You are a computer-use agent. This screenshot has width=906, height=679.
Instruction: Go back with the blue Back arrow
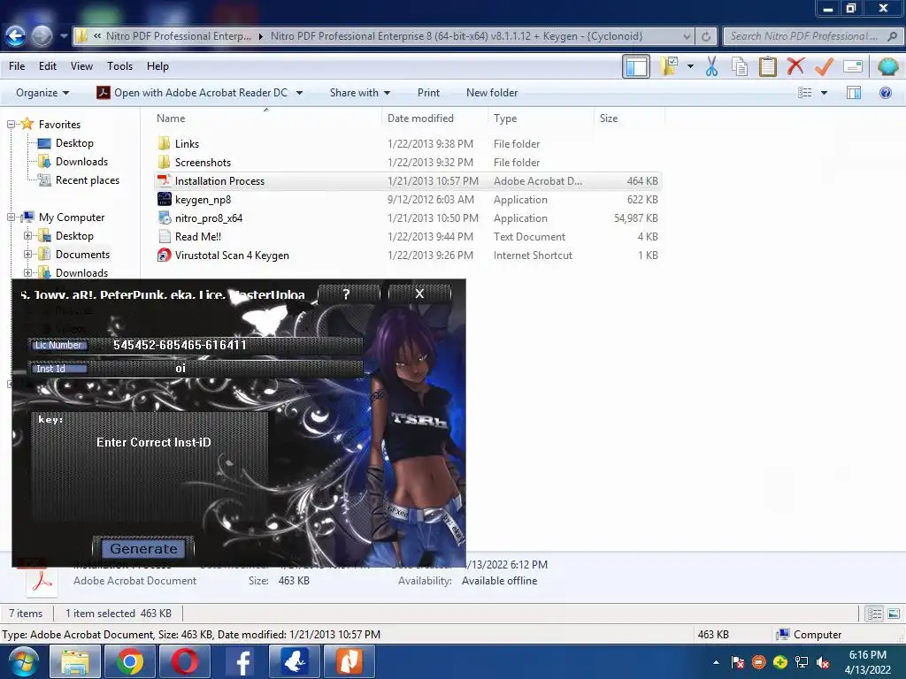point(16,35)
